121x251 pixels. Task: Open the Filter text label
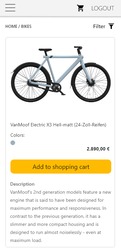[99, 26]
